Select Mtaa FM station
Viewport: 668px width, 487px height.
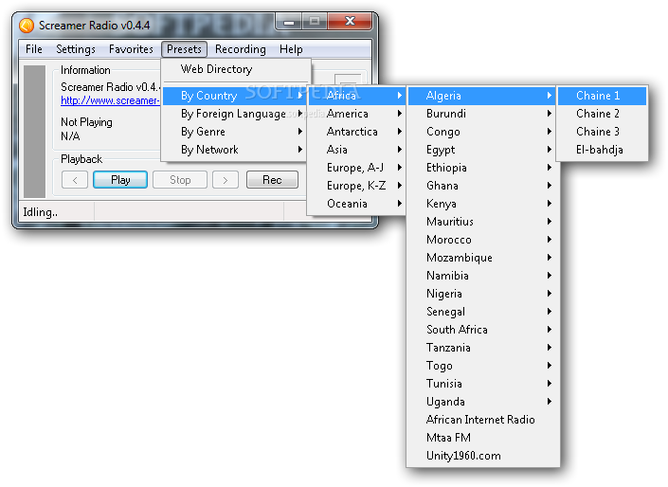pos(482,438)
